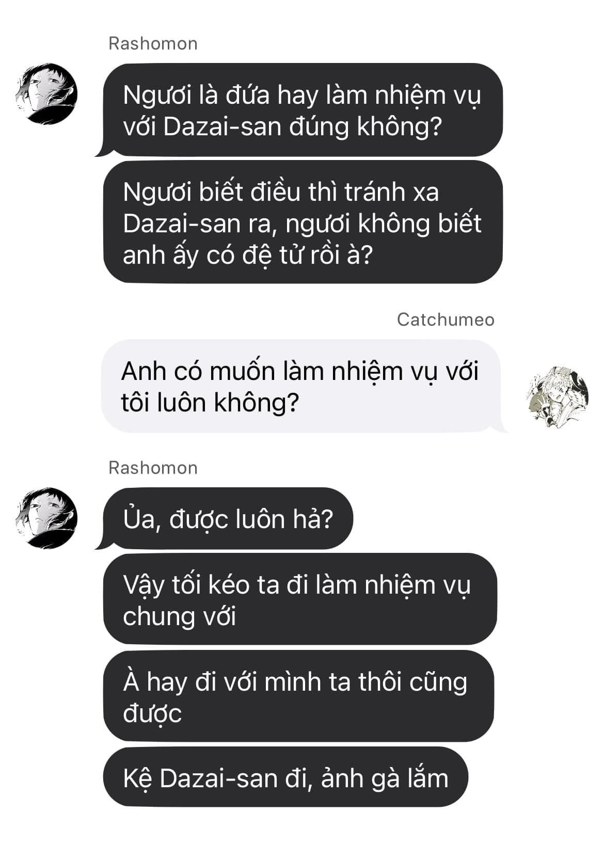Tap Rashomon's avatar beside "Ủa, được luôn hả?"
604x860 pixels.
click(x=47, y=518)
